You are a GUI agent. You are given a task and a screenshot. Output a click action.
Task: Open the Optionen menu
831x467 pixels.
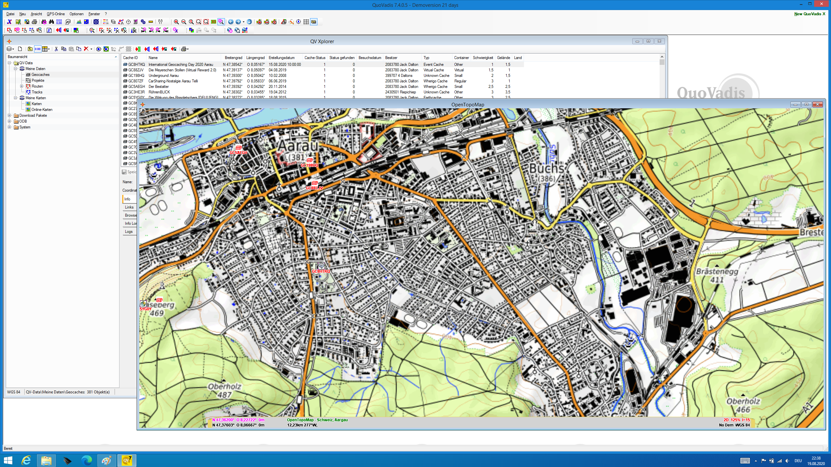[76, 14]
